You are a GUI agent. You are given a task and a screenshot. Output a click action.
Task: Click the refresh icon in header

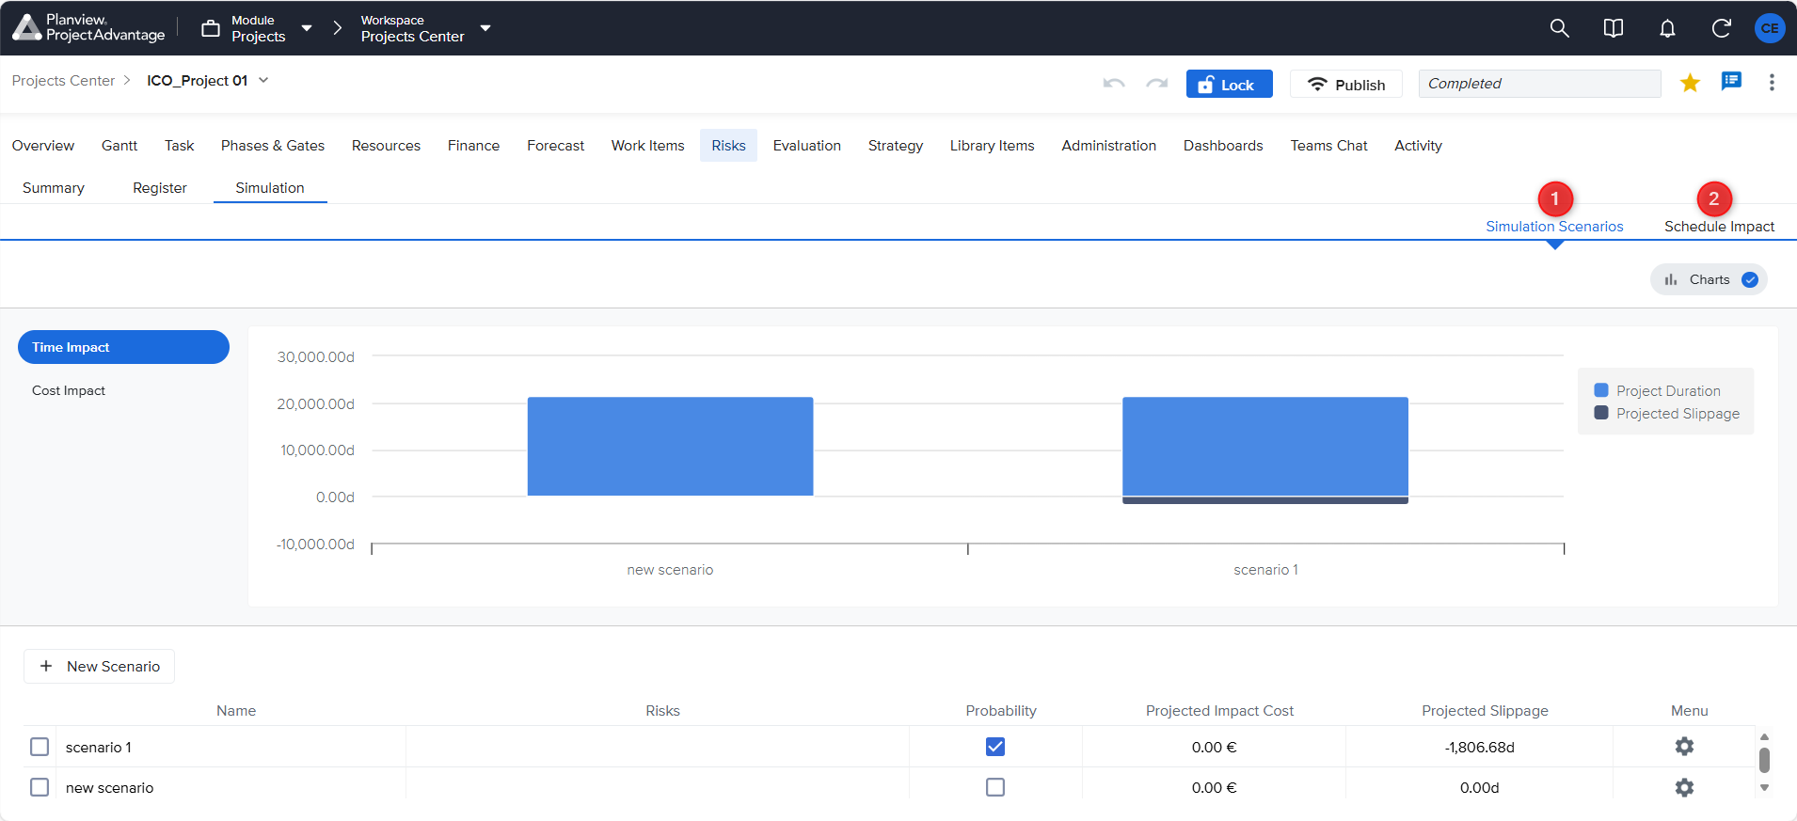point(1721,28)
